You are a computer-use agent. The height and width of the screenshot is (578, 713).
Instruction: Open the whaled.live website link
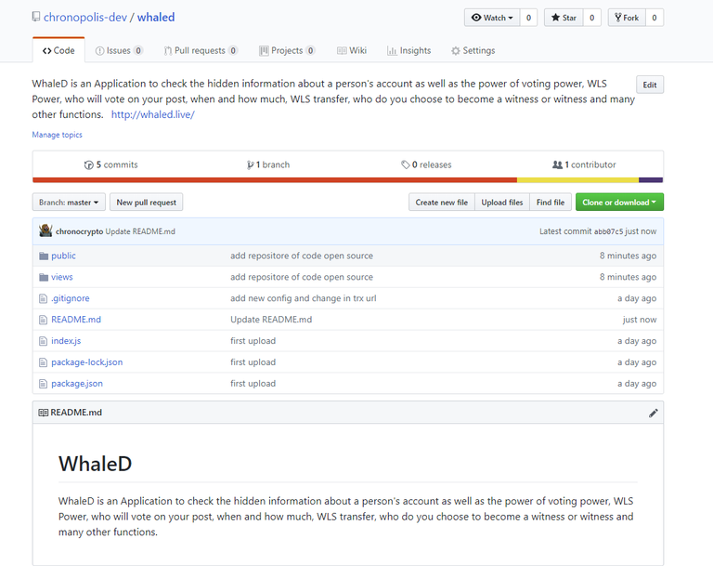click(153, 115)
